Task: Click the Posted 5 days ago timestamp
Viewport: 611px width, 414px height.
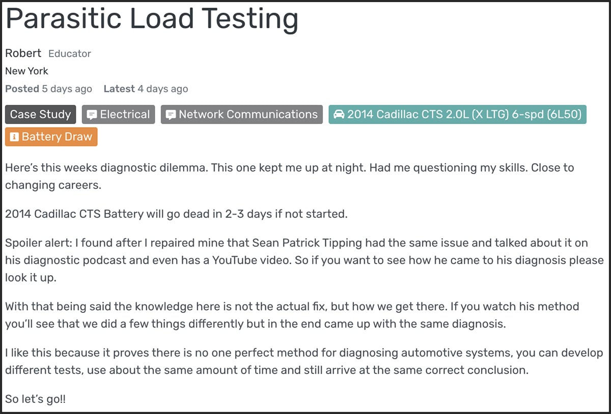Action: (x=48, y=89)
